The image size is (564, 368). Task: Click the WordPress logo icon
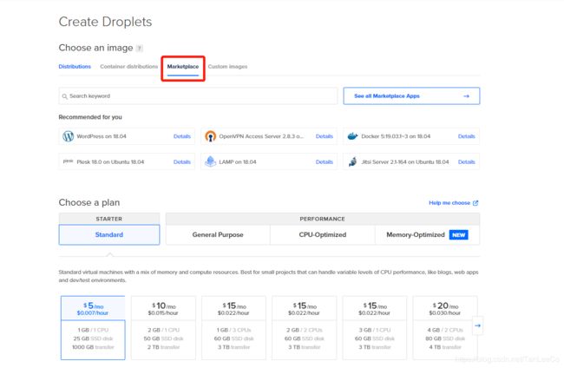[68, 136]
